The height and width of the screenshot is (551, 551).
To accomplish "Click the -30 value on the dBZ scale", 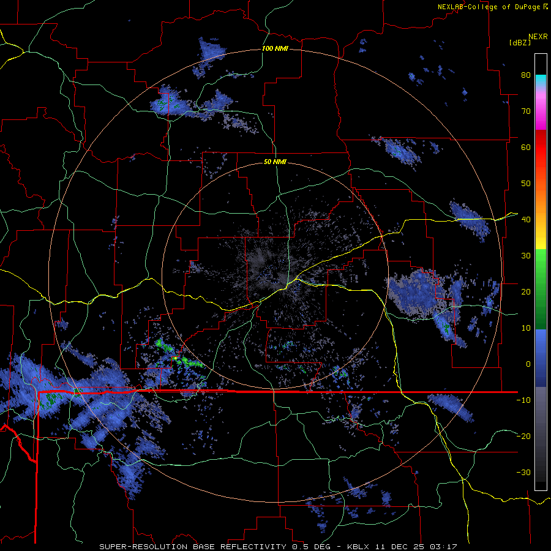I will coord(523,472).
